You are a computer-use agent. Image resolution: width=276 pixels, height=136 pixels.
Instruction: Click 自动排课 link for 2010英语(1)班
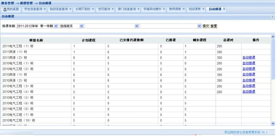pyautogui.click(x=249, y=74)
